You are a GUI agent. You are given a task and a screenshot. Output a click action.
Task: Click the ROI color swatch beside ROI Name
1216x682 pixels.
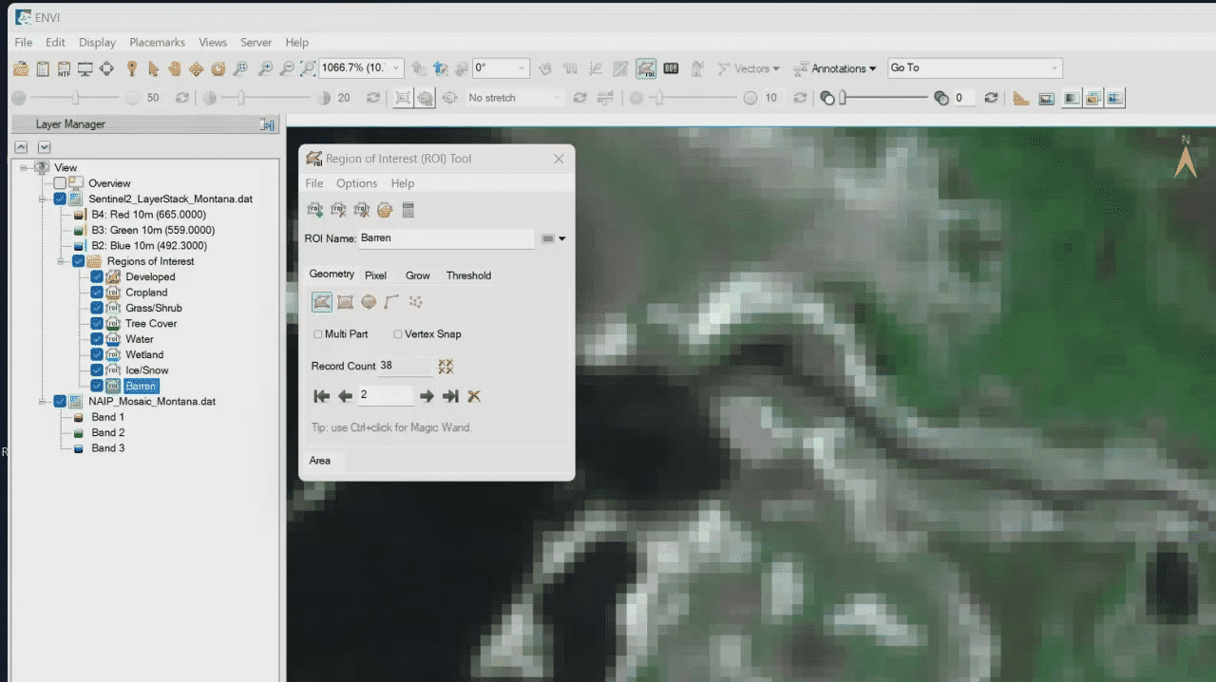click(548, 239)
